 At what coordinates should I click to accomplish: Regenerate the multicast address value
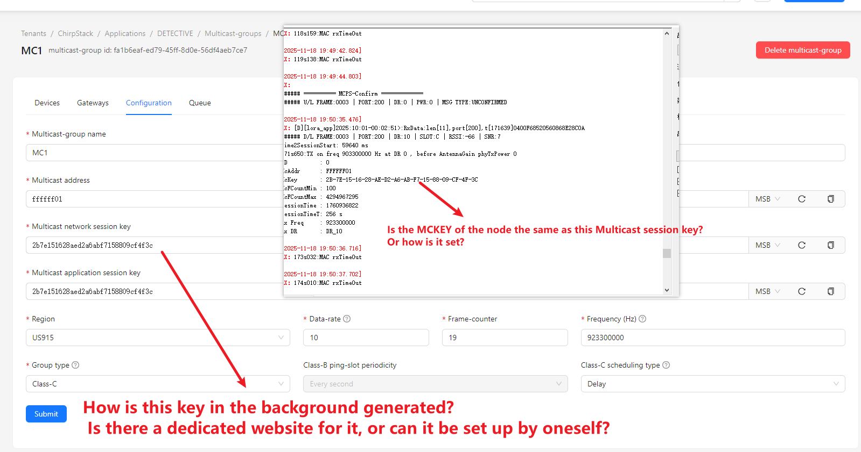tap(801, 199)
